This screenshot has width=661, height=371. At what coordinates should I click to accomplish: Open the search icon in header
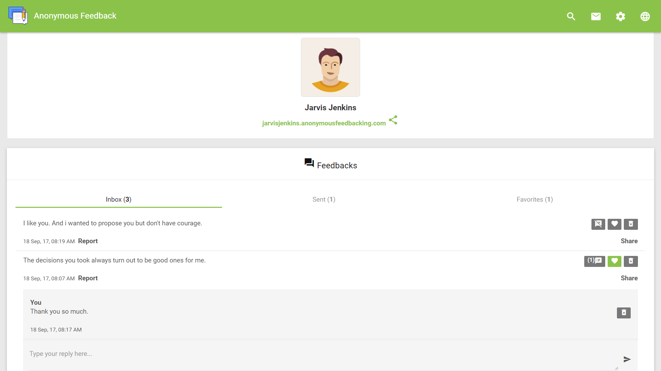click(571, 16)
